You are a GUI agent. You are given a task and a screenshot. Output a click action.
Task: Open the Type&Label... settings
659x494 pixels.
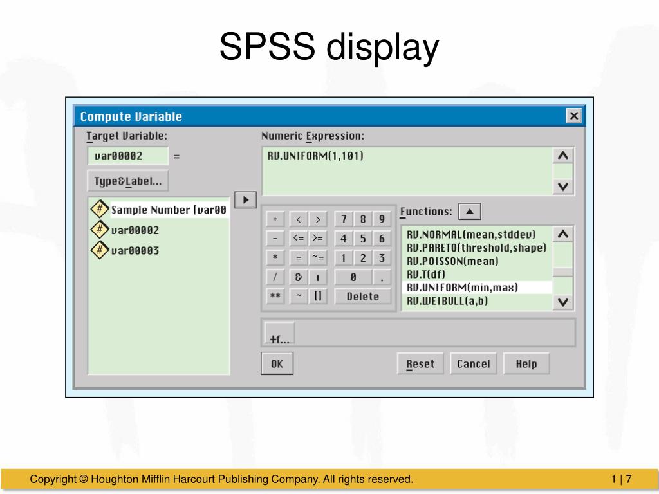click(128, 181)
